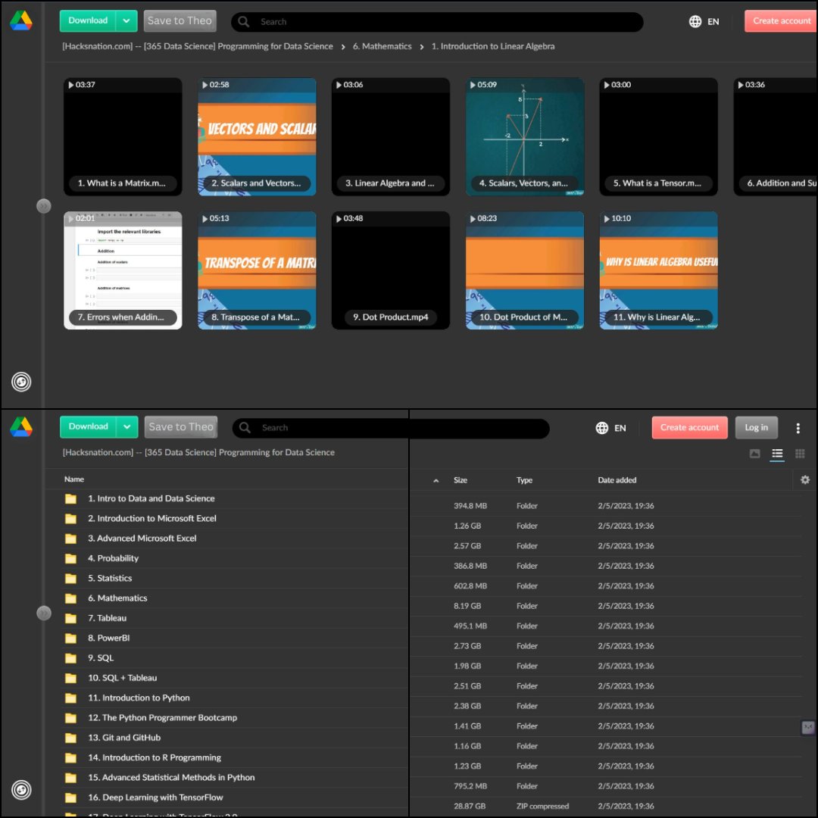818x818 pixels.
Task: Click the search magnifier icon in top panel
Action: tap(243, 21)
